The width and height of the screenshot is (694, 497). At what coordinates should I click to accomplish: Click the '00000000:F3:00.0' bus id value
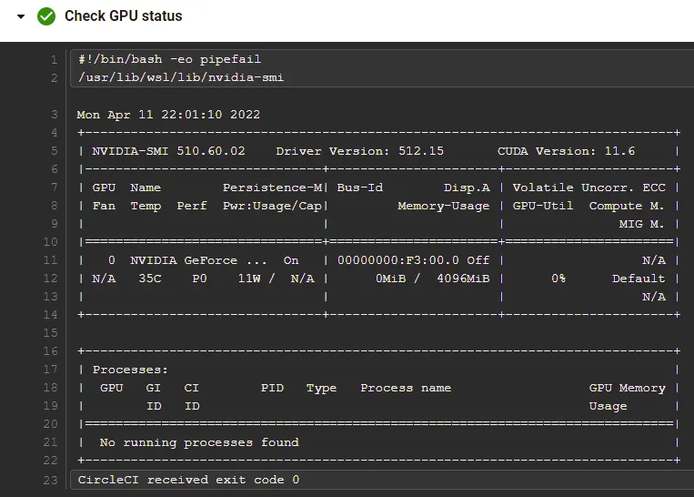pos(397,260)
